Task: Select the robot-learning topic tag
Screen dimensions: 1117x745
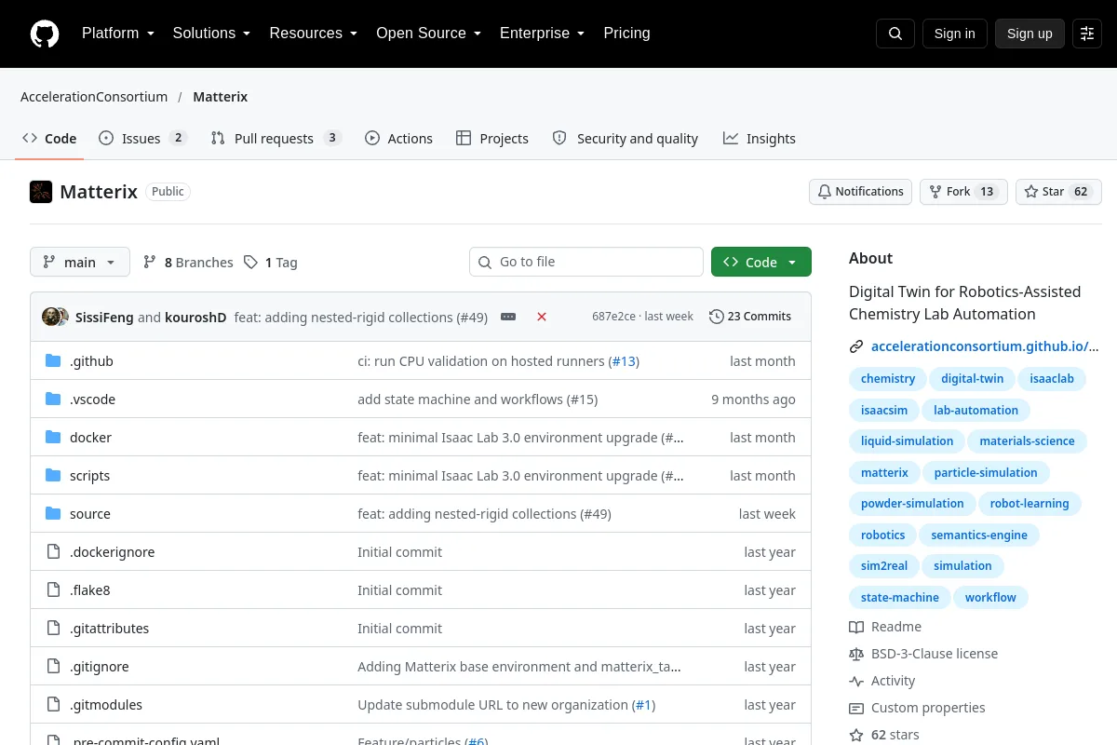Action: [1030, 504]
